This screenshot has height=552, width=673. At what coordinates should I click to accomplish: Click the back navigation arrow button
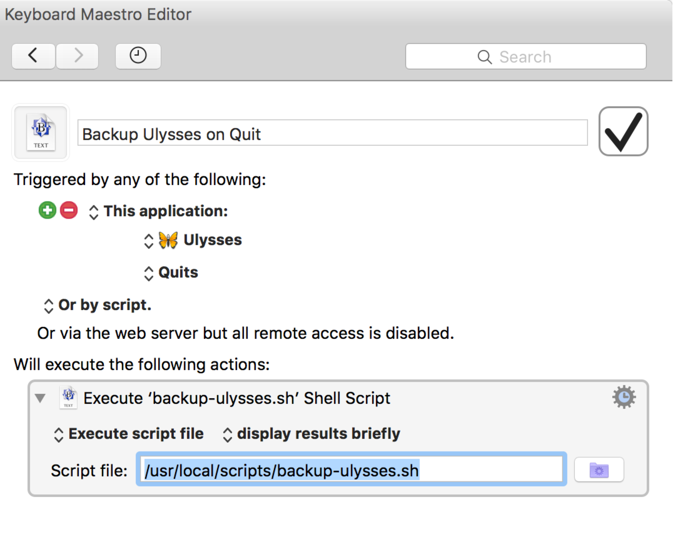click(33, 56)
